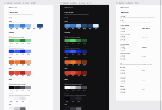Pick the Text title black swatch in Light frame

click(x=11, y=87)
